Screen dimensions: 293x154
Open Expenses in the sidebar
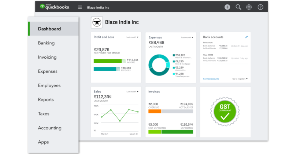[x=48, y=71]
